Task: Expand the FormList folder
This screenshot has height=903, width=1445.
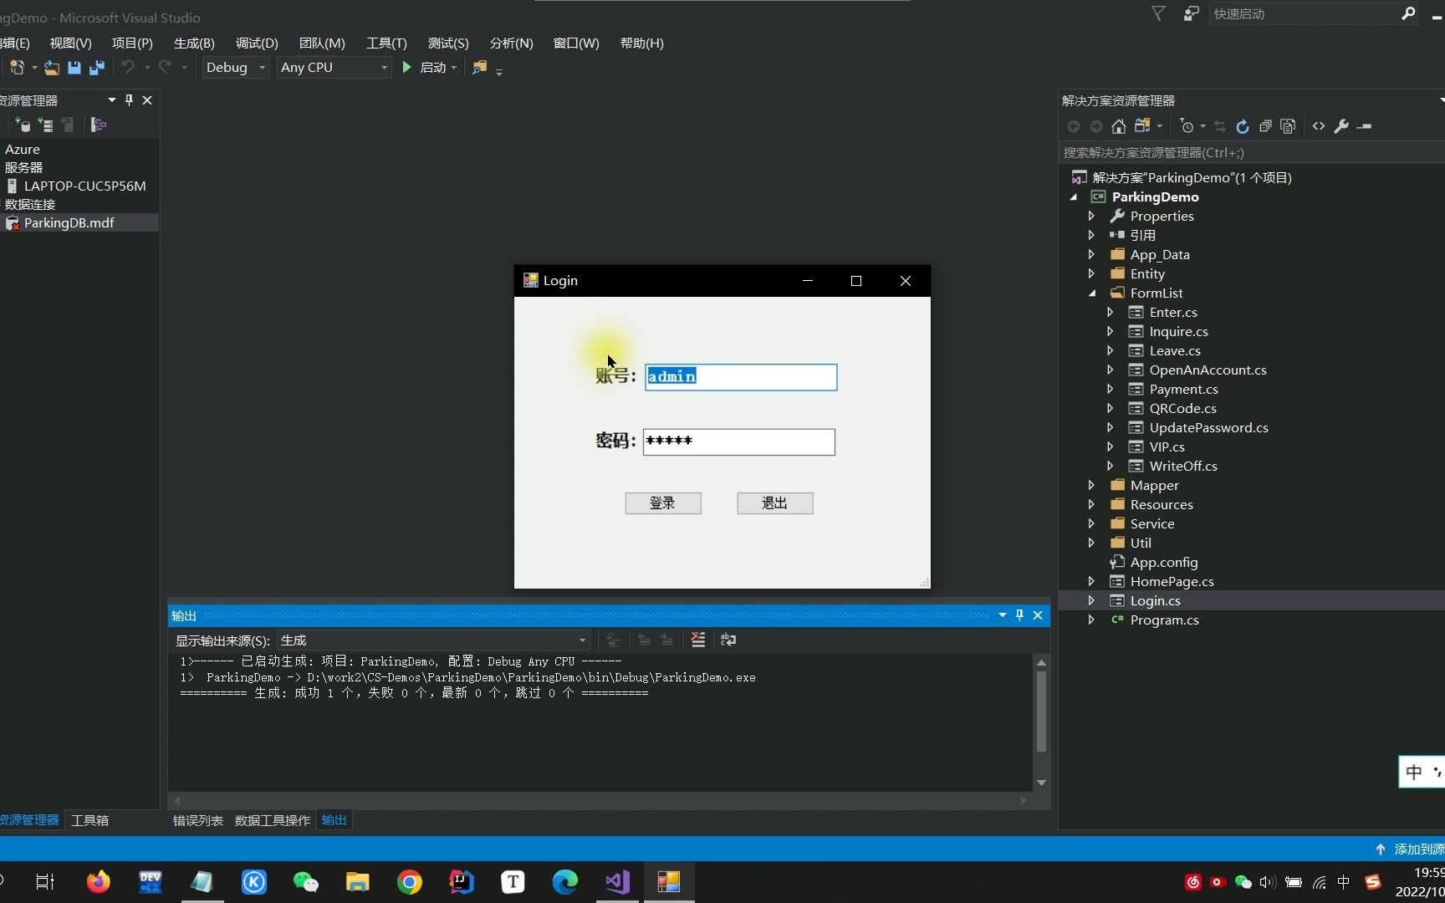Action: (x=1091, y=293)
